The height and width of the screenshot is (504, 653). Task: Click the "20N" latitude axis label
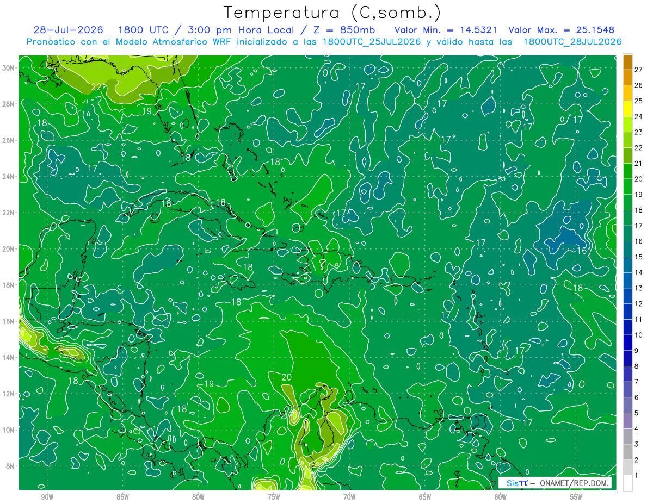click(x=9, y=249)
